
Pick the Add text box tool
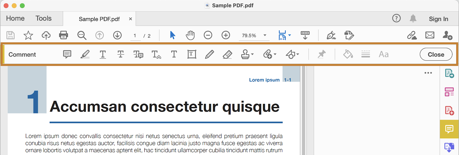click(192, 54)
